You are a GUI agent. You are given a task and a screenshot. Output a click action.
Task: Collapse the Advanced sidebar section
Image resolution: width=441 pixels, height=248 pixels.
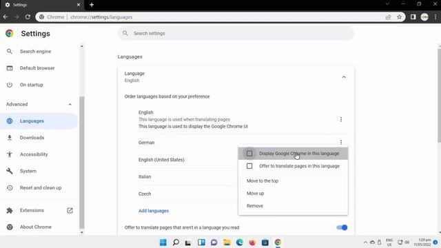coord(70,104)
